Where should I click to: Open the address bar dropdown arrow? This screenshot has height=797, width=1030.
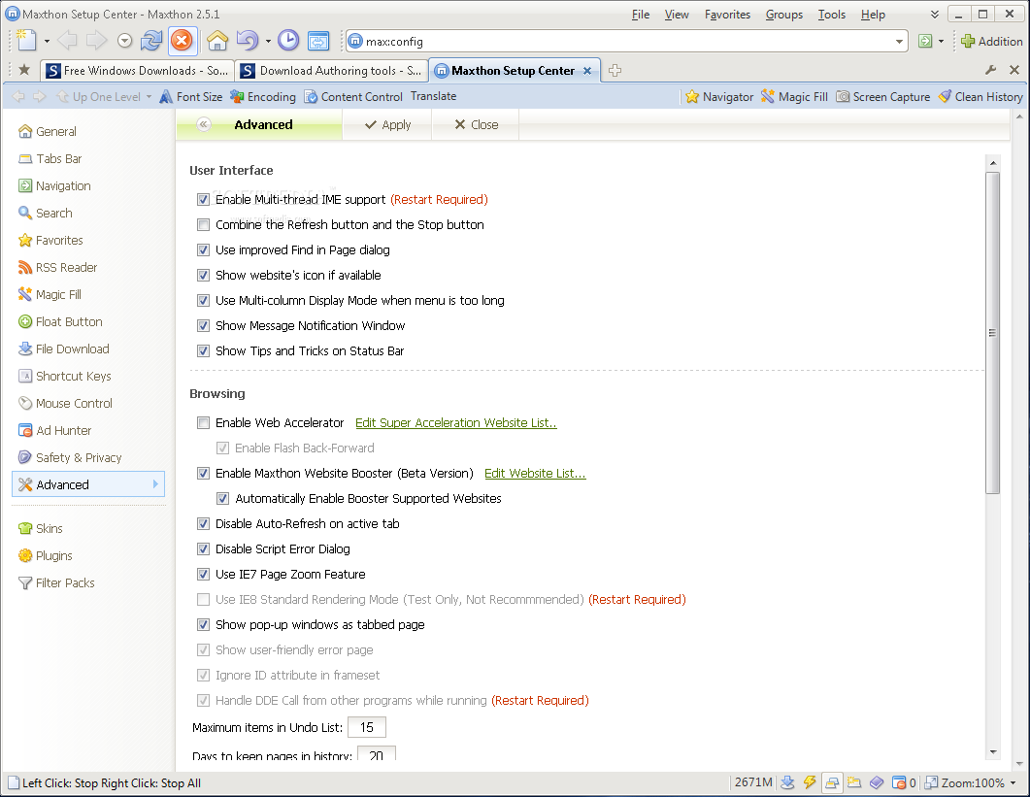tap(899, 42)
